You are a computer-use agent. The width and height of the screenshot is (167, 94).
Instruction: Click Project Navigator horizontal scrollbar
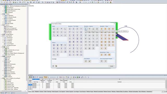(11, 91)
